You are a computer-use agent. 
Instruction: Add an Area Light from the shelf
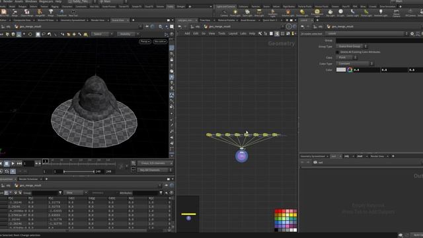coord(259,13)
